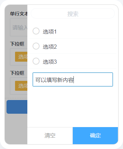Click the 选项1 label text
Image resolution: width=123 pixels, height=149 pixels.
pos(50,32)
